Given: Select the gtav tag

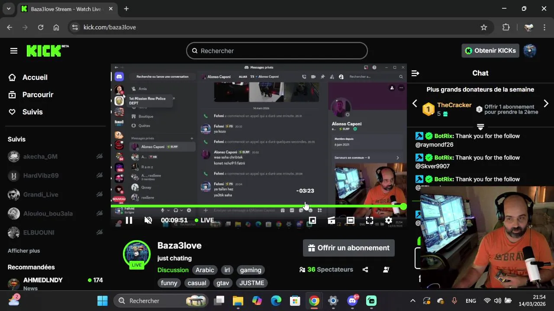Looking at the screenshot, I should (x=223, y=283).
